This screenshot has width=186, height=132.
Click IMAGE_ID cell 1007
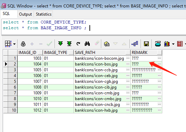(x=30, y=81)
